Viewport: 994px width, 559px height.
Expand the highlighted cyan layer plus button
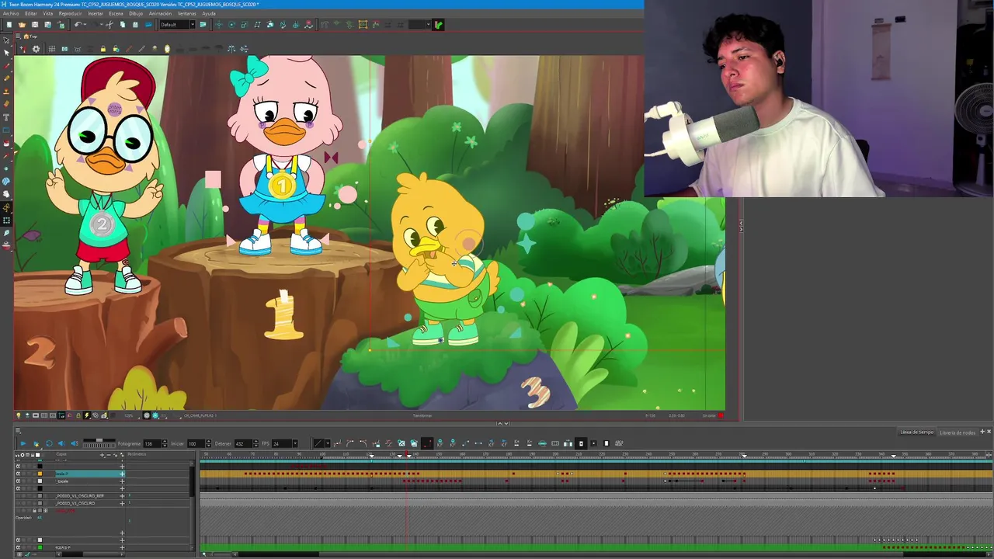pyautogui.click(x=122, y=474)
